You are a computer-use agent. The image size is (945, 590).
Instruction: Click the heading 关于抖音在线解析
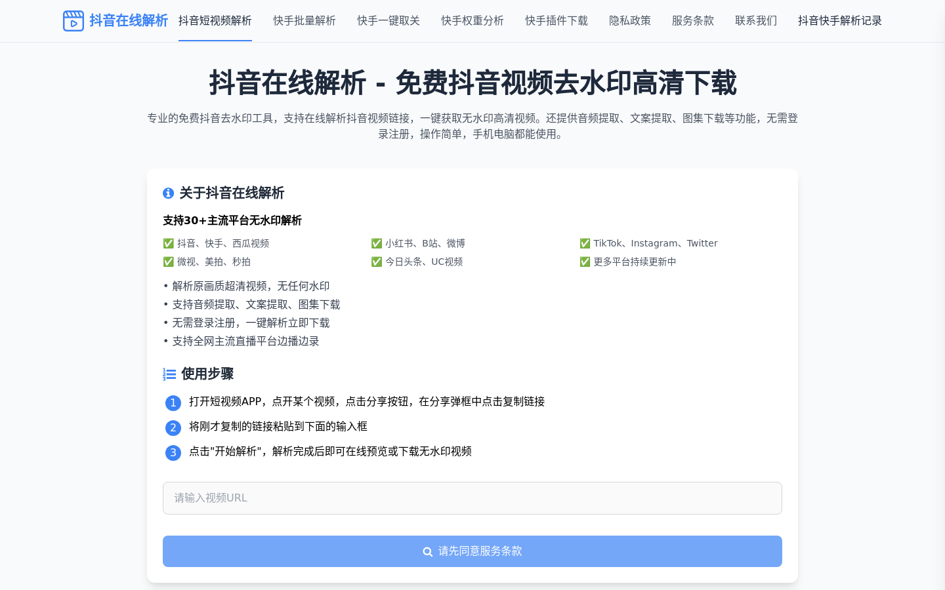click(232, 193)
